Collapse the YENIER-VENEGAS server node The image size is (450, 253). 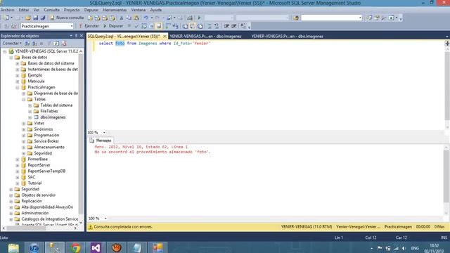pyautogui.click(x=5, y=51)
